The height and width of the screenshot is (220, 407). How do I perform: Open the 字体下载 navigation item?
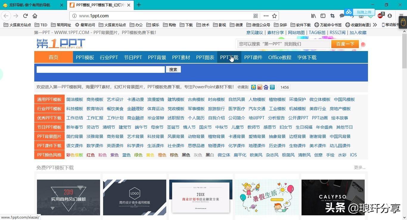[307, 57]
